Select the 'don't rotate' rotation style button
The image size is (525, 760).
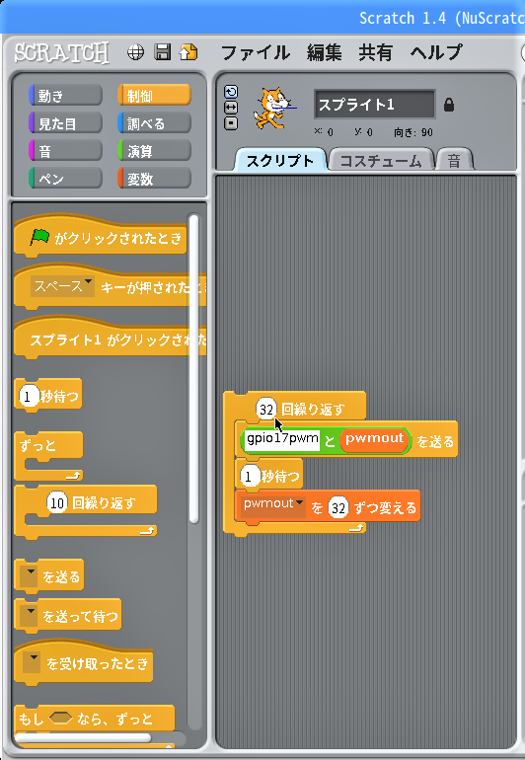[231, 123]
